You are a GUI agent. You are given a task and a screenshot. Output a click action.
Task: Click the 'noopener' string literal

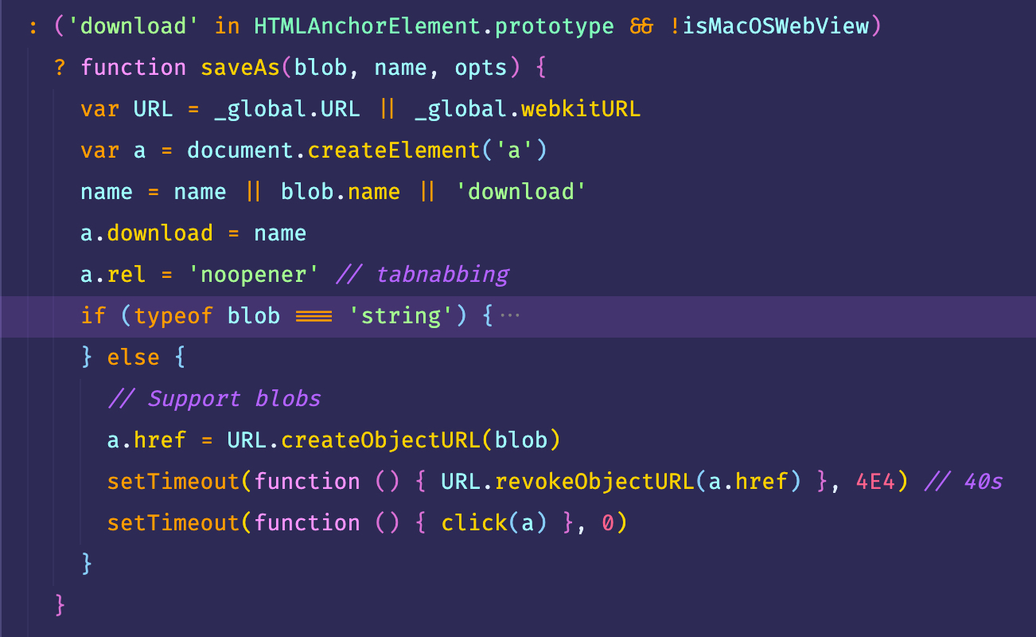[x=254, y=275]
